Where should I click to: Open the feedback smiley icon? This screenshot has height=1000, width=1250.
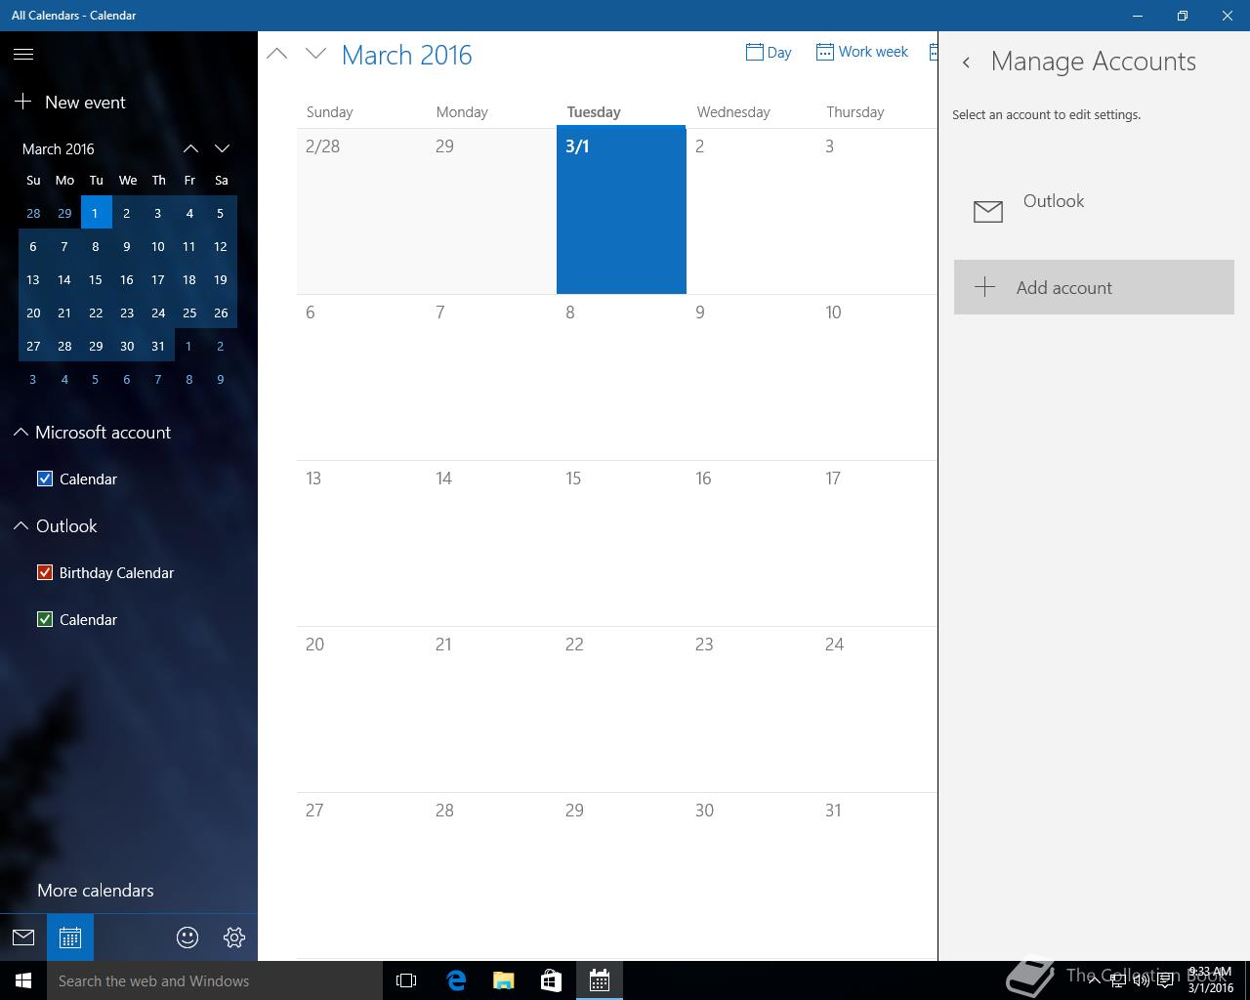point(187,937)
